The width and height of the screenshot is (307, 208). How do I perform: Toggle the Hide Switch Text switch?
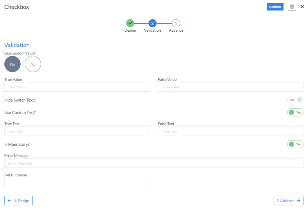coord(295,100)
